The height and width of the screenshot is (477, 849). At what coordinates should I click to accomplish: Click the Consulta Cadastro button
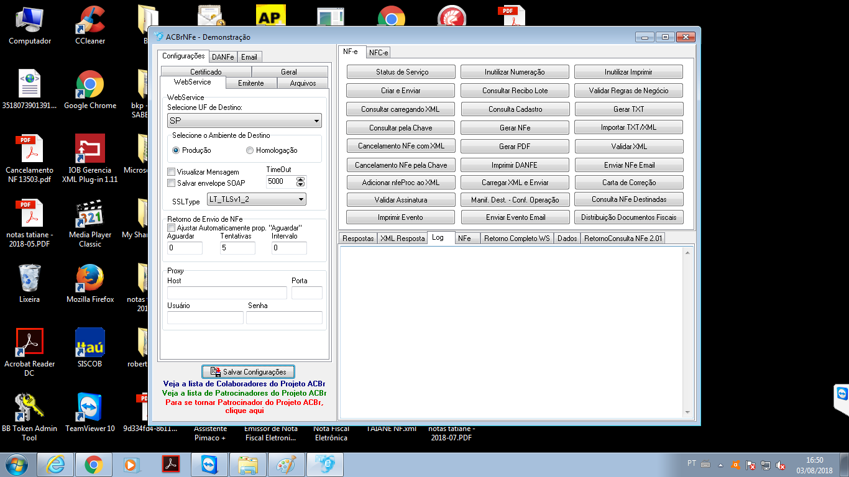(x=515, y=109)
